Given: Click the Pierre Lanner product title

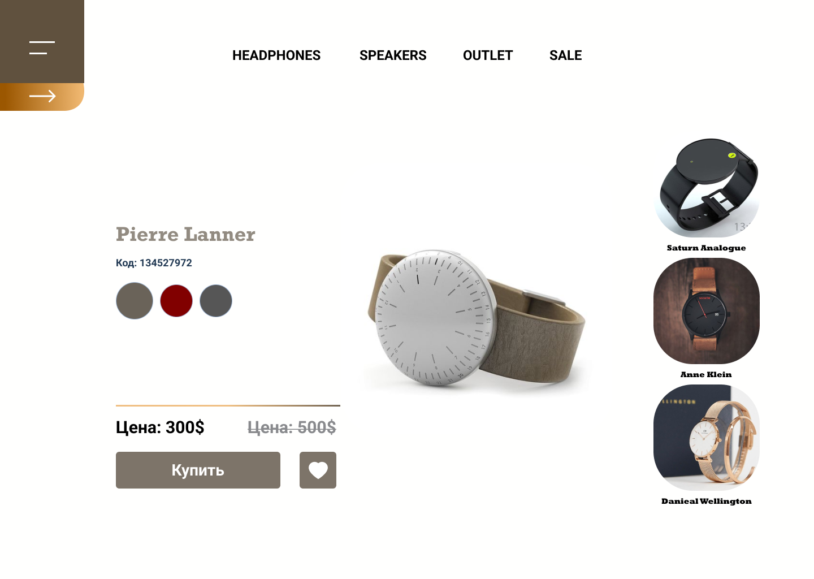Looking at the screenshot, I should click(185, 234).
